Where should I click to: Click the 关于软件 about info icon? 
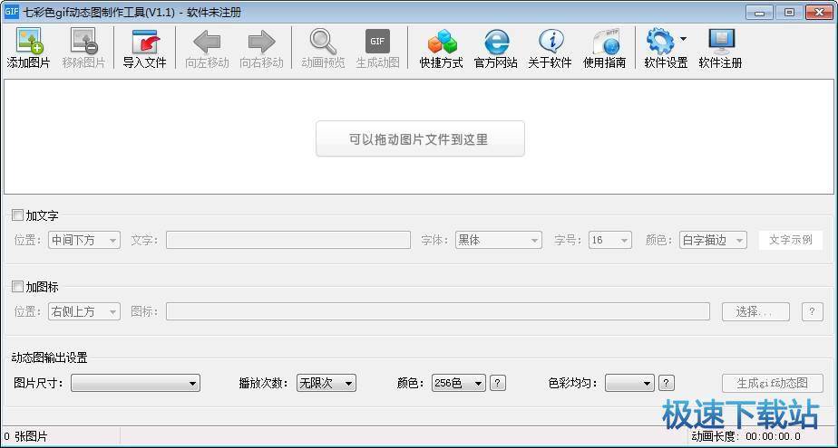tap(550, 42)
